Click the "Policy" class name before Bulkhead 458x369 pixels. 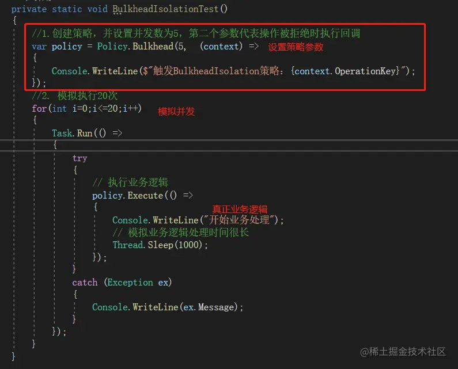click(x=112, y=47)
